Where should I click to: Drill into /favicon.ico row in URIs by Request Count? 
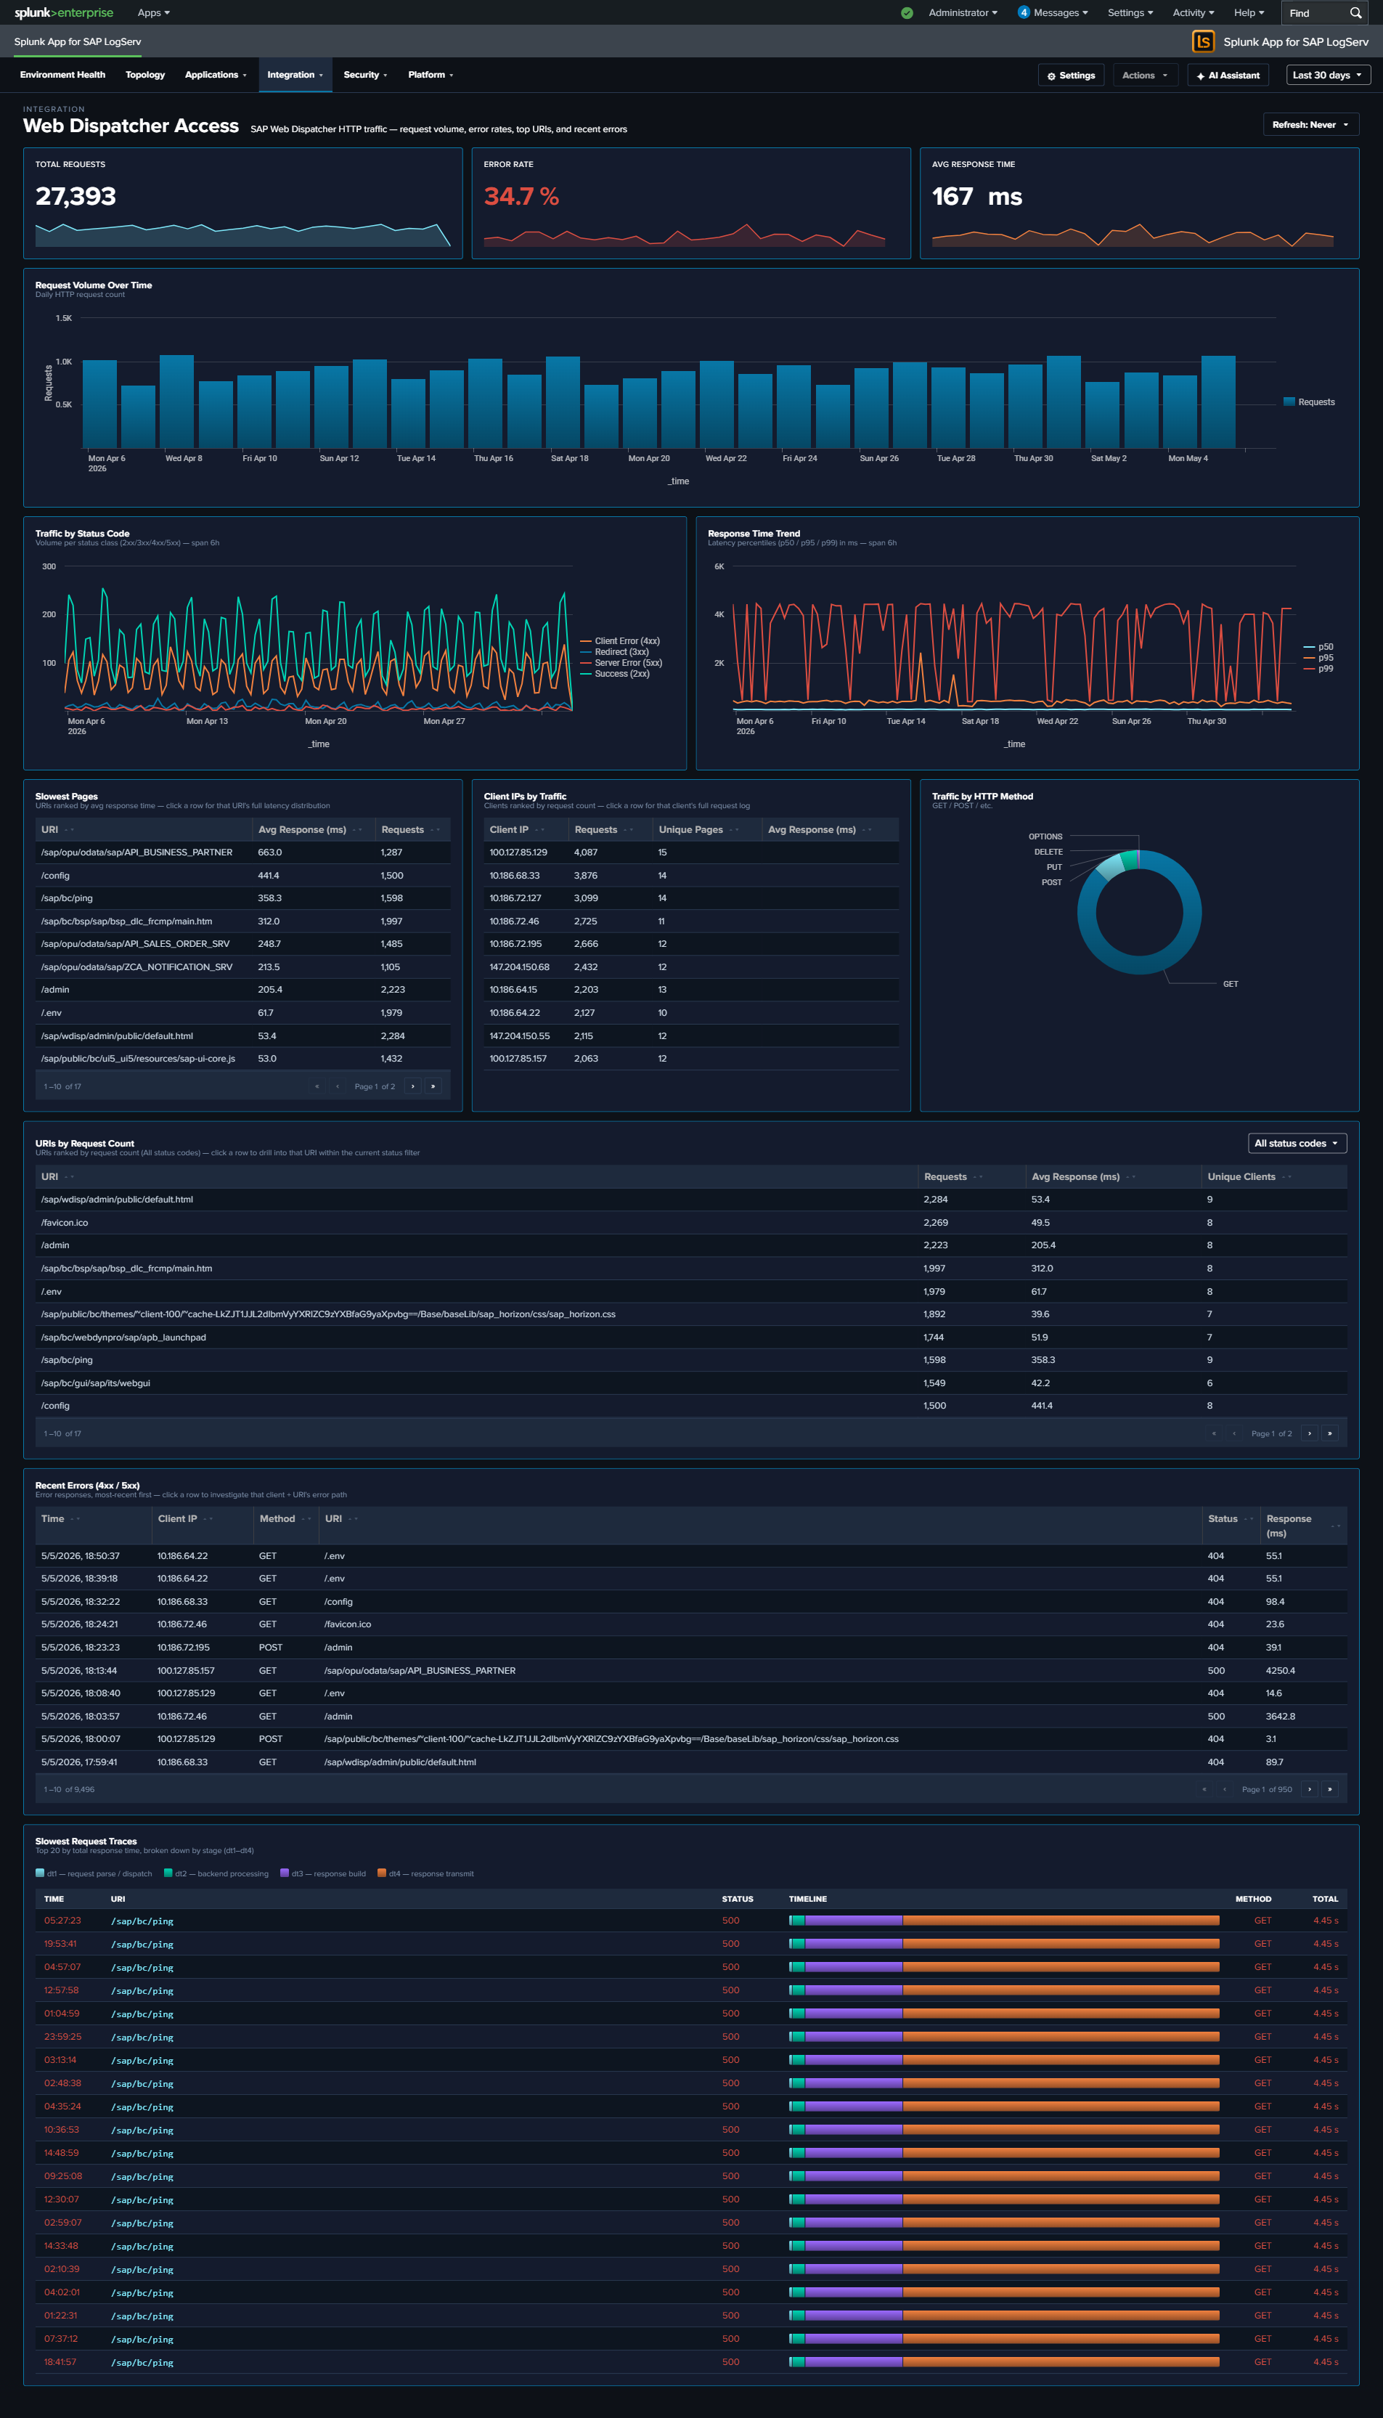[x=691, y=1222]
